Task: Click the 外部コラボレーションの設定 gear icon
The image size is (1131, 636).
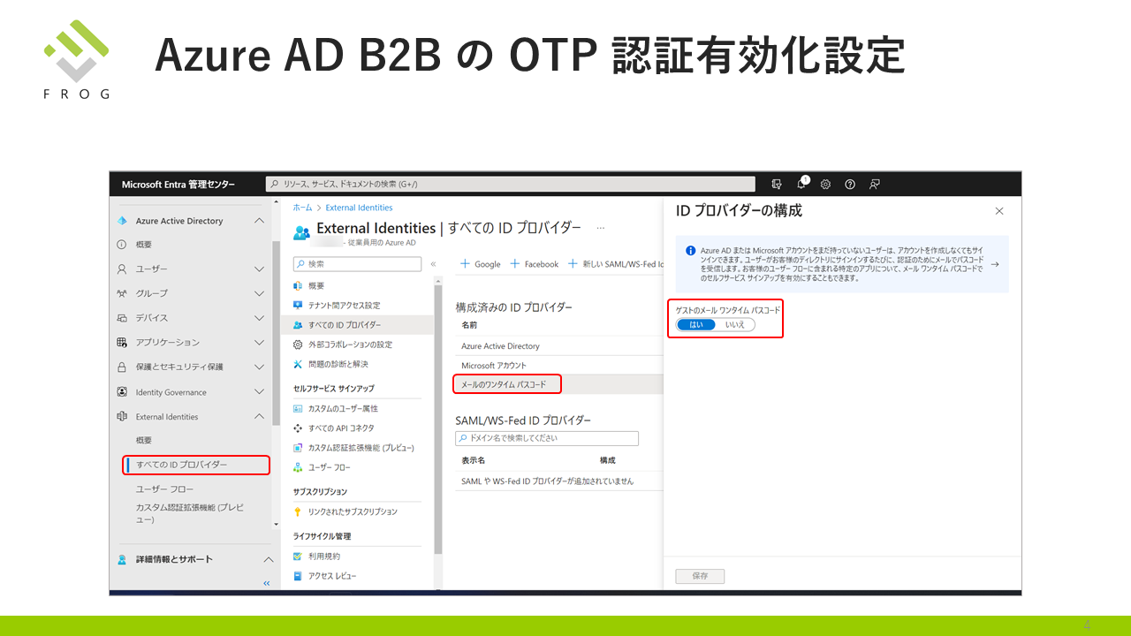Action: (298, 344)
